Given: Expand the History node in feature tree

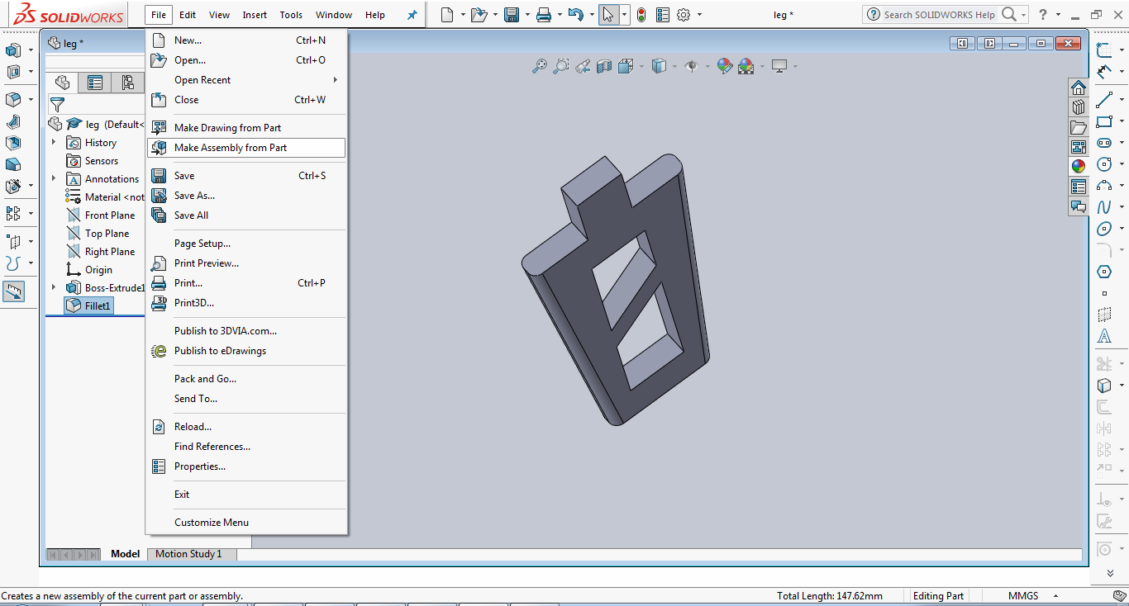Looking at the screenshot, I should (54, 142).
